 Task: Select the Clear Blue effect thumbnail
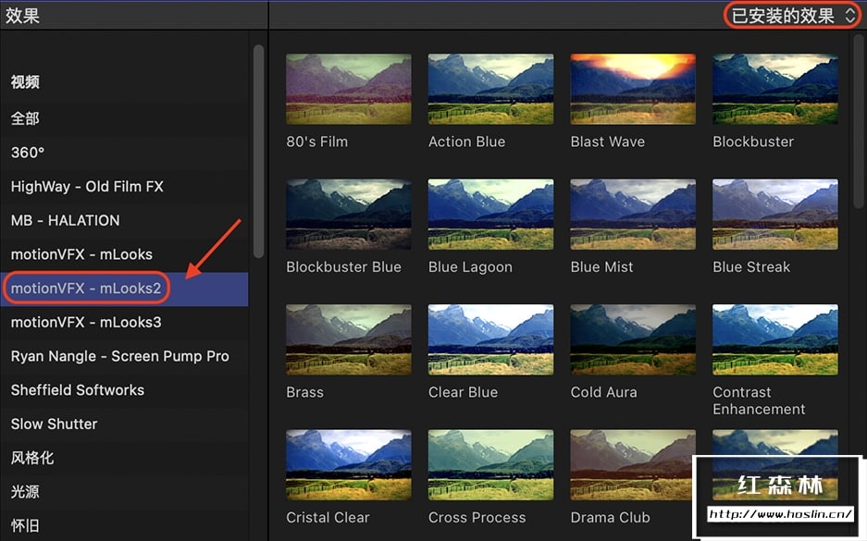pos(490,339)
